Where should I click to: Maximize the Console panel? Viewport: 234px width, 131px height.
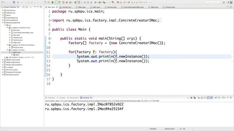(231, 98)
